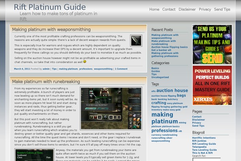
Task: Click the mining tag
Action: click(x=182, y=123)
